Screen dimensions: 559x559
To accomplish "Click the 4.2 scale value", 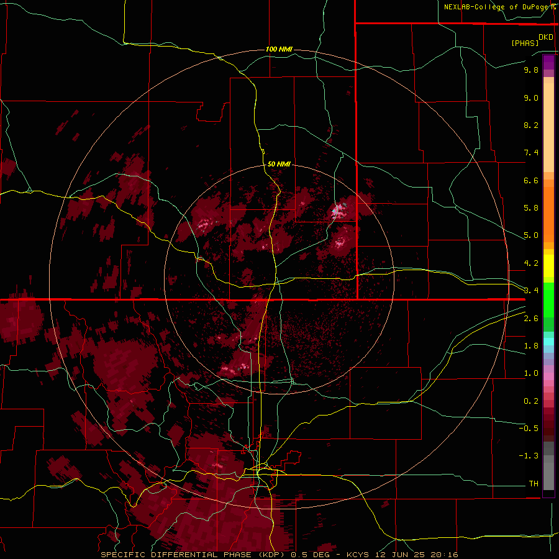I will [x=531, y=263].
